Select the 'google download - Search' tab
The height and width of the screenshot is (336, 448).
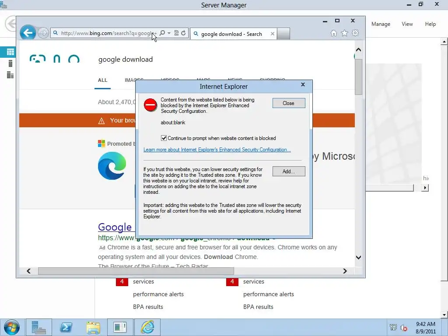tap(231, 34)
